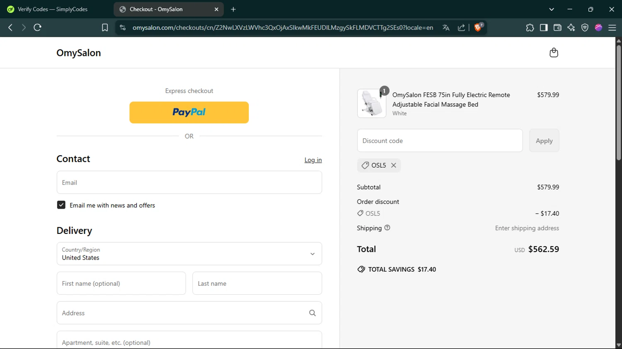
Task: Reload the checkout page
Action: (x=38, y=27)
